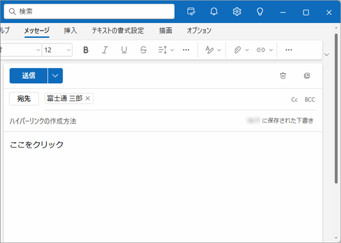
Task: Open the 描画 tab
Action: tap(166, 30)
